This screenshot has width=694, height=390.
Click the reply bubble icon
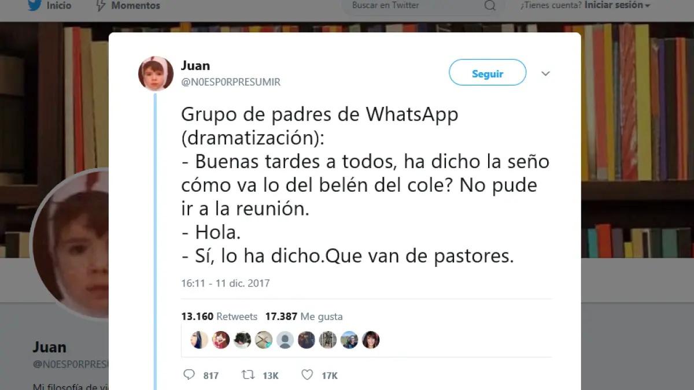click(189, 375)
